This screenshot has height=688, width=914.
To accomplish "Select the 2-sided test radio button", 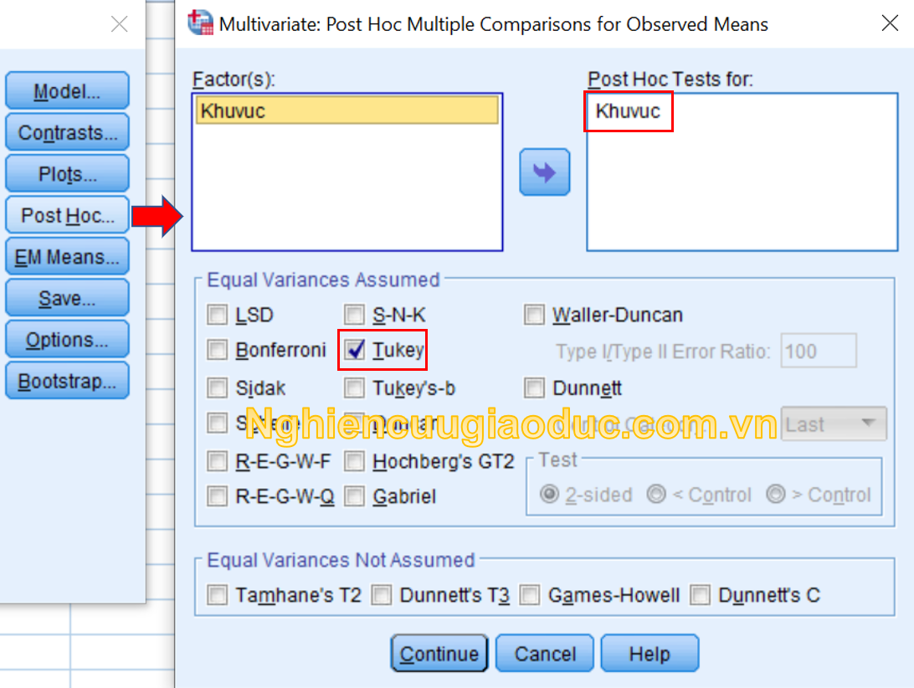I will pyautogui.click(x=550, y=495).
